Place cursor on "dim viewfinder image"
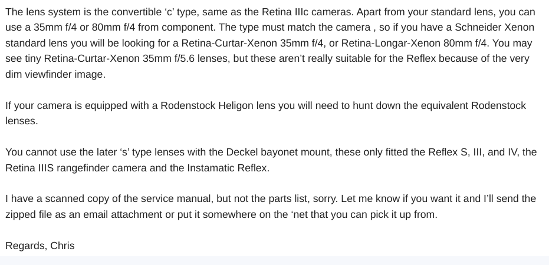The width and height of the screenshot is (549, 265). point(54,74)
